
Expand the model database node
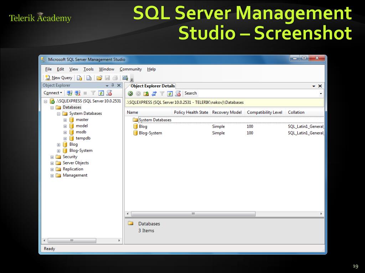(65, 126)
